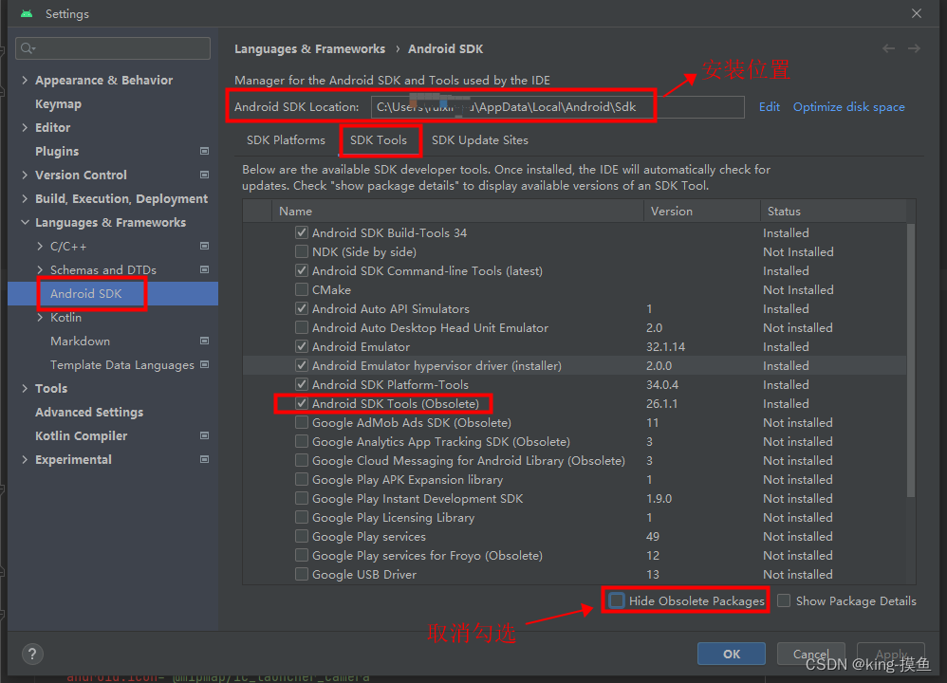
Task: Open Markdown settings
Action: coord(81,341)
